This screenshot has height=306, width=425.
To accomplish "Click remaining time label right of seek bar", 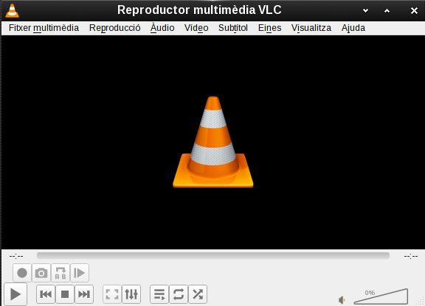I will pos(411,256).
